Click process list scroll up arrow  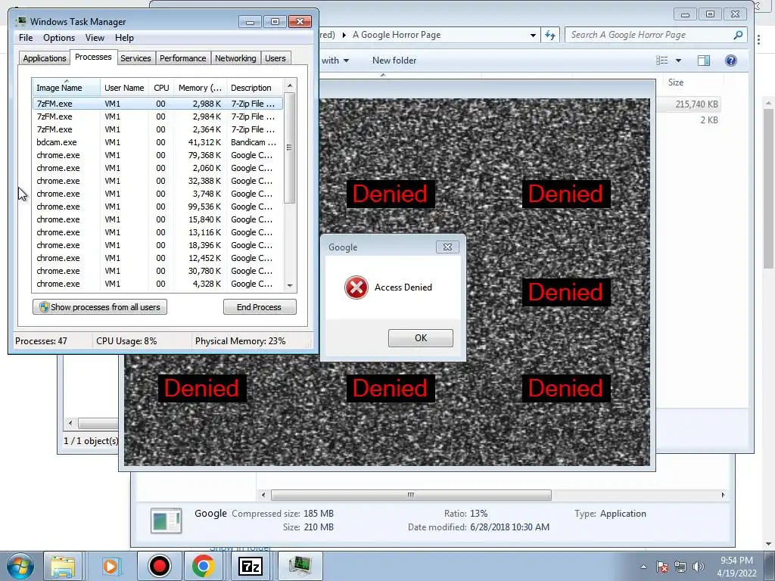pyautogui.click(x=290, y=85)
